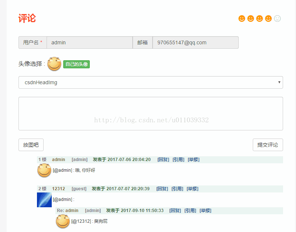
Task: Click the [guest] role label
Action: coord(79,189)
